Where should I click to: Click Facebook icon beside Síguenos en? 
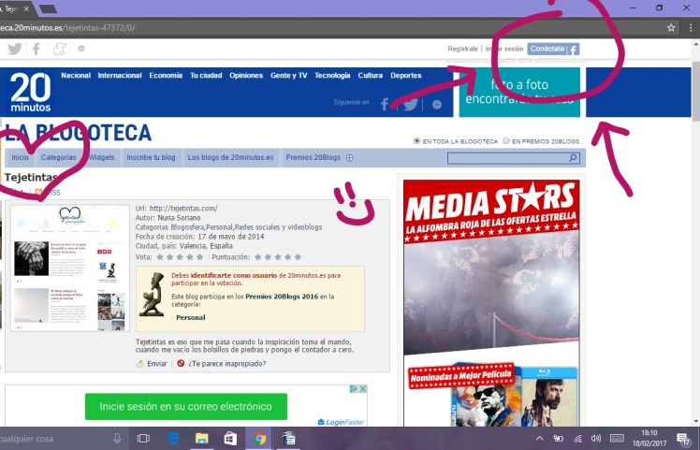(x=385, y=104)
